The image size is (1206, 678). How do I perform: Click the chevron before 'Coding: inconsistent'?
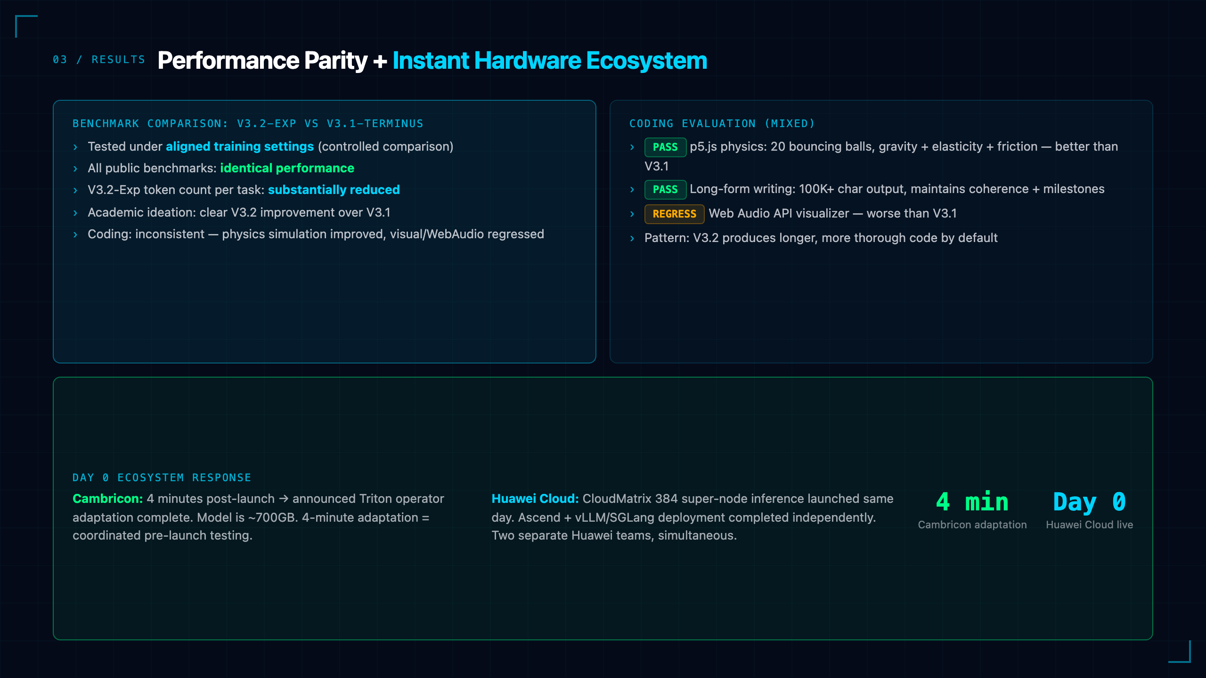coord(75,234)
